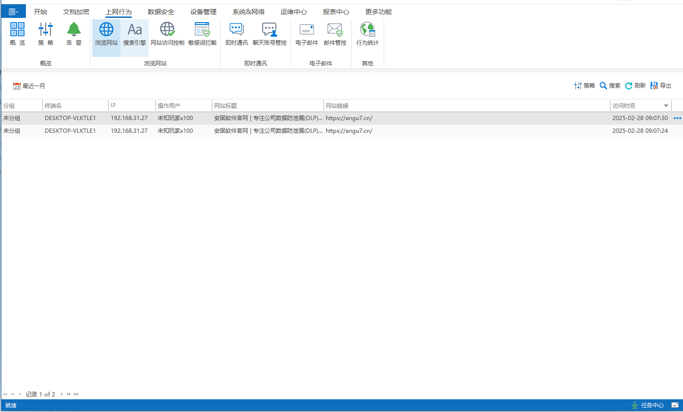Screen dimensions: 683x412
Task: Select the 敏感词拦截 sensitive word blocking icon
Action: tap(202, 34)
